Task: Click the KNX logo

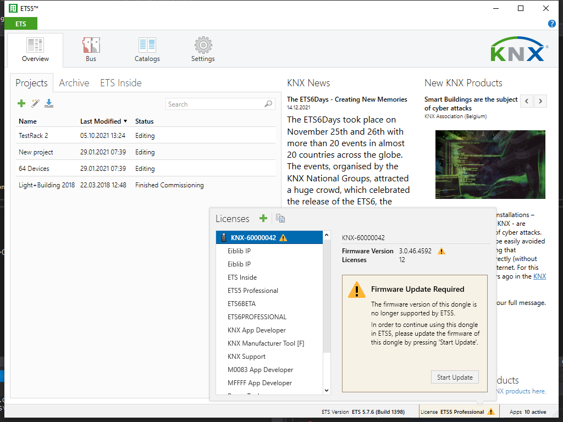Action: click(519, 49)
